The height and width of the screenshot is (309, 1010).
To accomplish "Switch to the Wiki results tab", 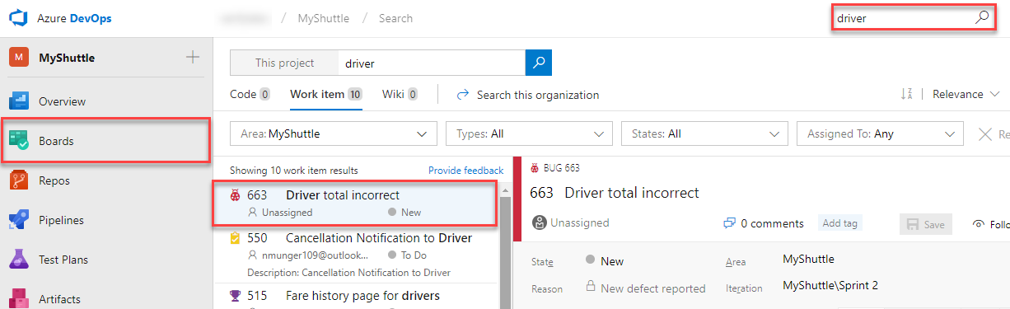I will (x=400, y=95).
